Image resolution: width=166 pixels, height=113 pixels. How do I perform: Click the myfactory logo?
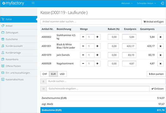[x=13, y=3]
